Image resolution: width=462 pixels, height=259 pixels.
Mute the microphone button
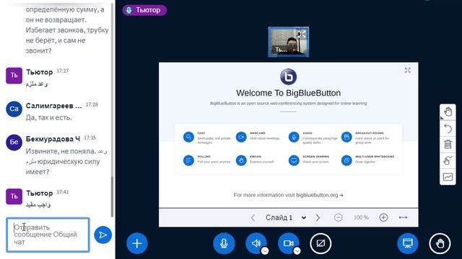pyautogui.click(x=224, y=243)
